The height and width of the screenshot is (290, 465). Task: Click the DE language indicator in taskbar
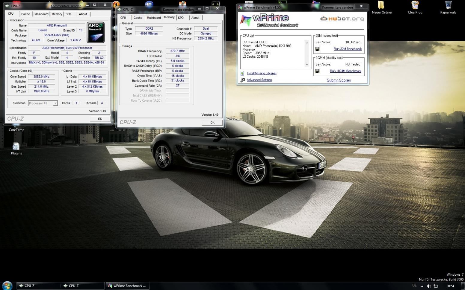414,286
